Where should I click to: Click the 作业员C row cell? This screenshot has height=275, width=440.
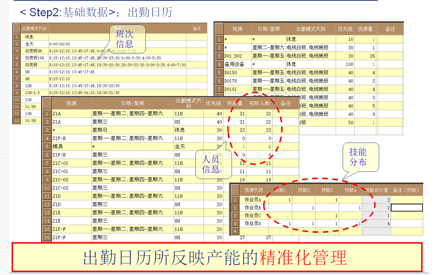253,215
